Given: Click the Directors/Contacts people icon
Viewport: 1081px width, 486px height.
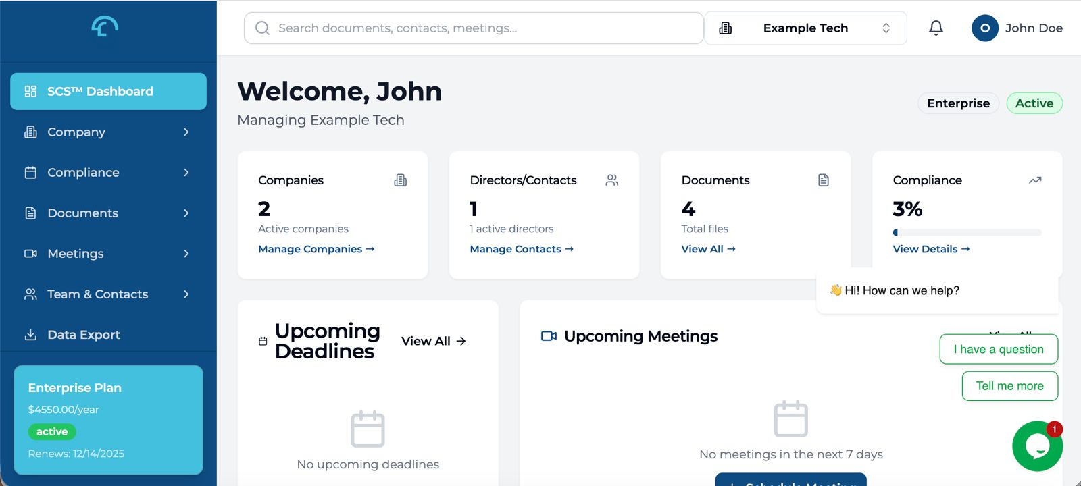Looking at the screenshot, I should pyautogui.click(x=611, y=180).
